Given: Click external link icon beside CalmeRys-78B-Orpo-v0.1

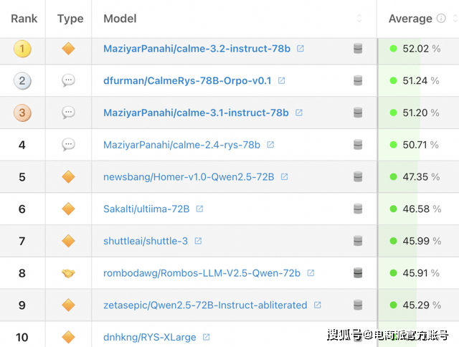Looking at the screenshot, I should coord(281,80).
